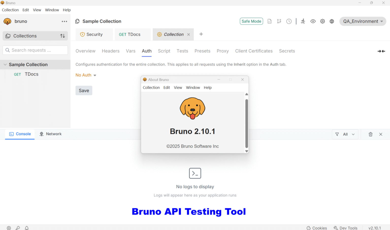Switch to the Tests tab
This screenshot has height=230, width=390.
click(x=182, y=51)
